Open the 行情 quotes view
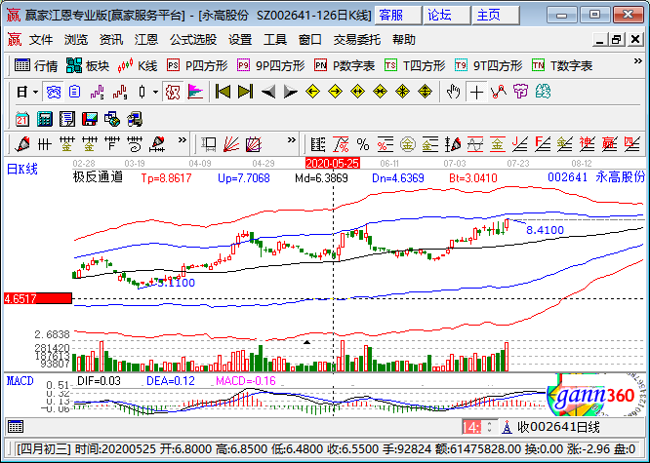Screen dimensions: 650x463 (x=36, y=65)
